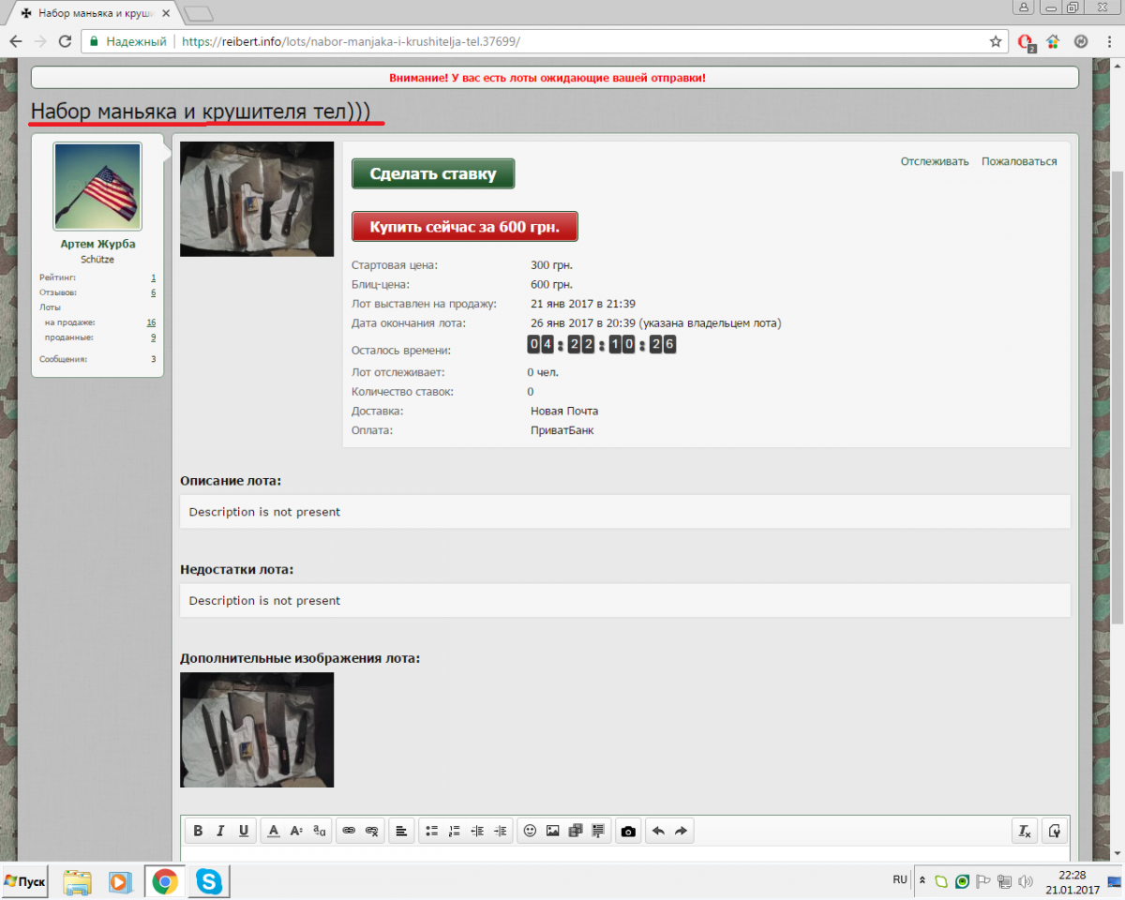Open the additional lot image thumbnail
Image resolution: width=1125 pixels, height=900 pixels.
[257, 729]
